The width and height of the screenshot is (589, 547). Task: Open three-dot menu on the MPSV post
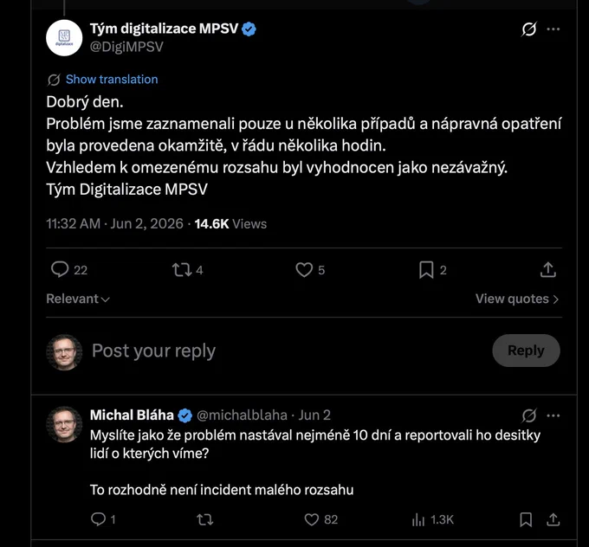point(553,29)
